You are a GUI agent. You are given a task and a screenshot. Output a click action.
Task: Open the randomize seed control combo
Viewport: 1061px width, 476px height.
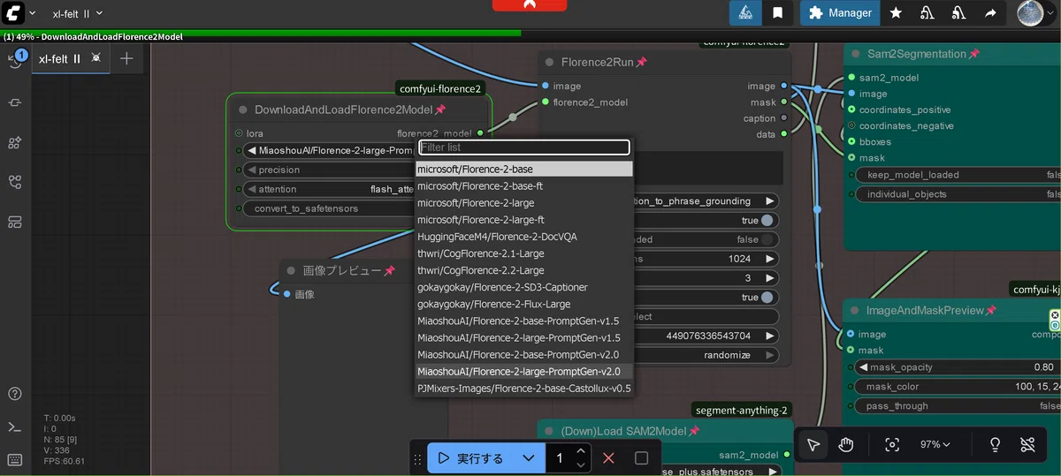coord(706,355)
